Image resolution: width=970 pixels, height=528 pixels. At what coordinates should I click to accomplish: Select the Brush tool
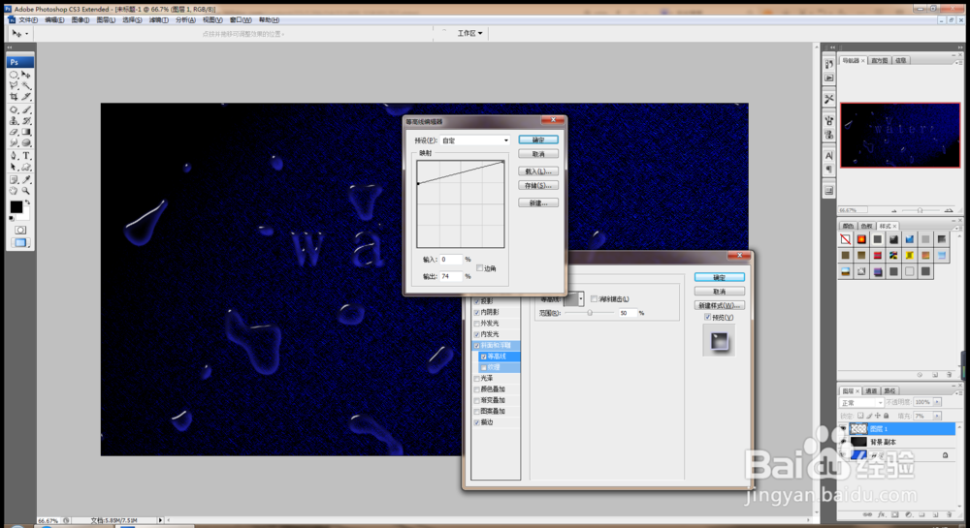pos(26,109)
